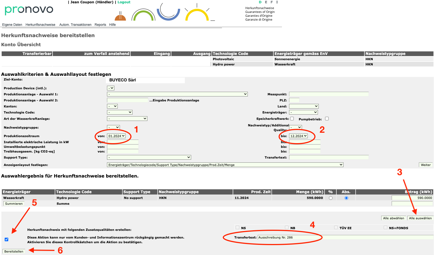This screenshot has width=434, height=255.
Task: Click the Transfertext field containing Ausschreibung Nr. 286
Action: 289,237
